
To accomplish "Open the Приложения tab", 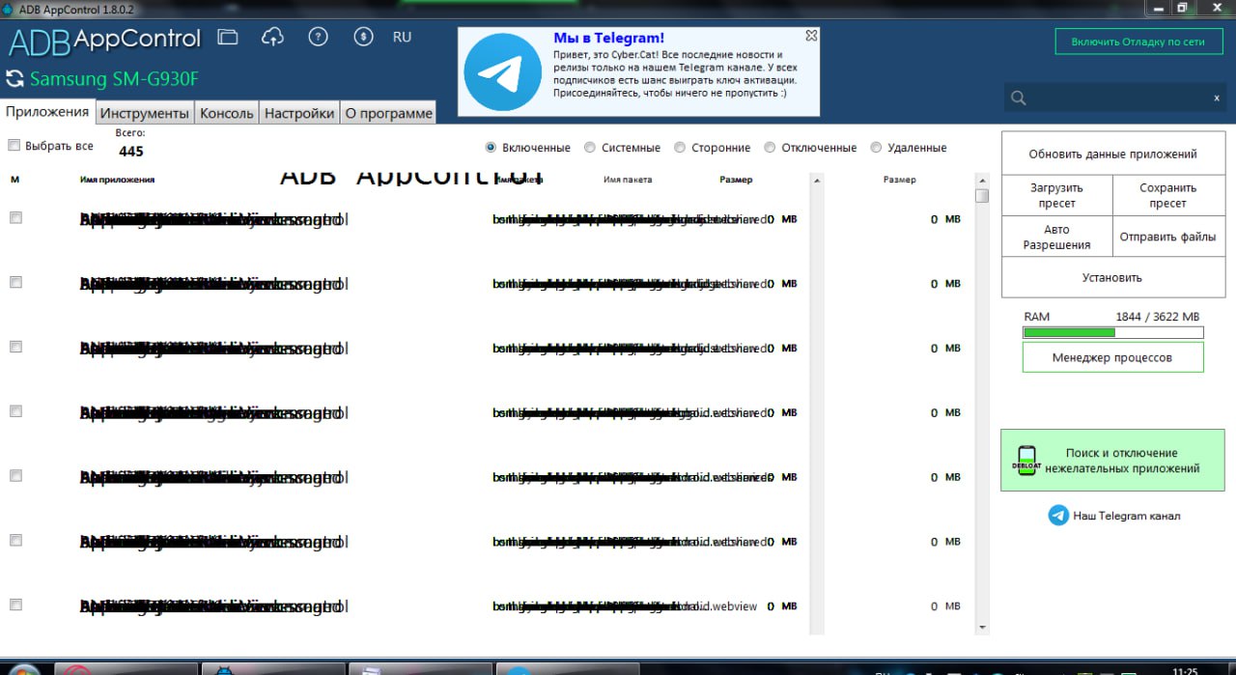I will (47, 111).
